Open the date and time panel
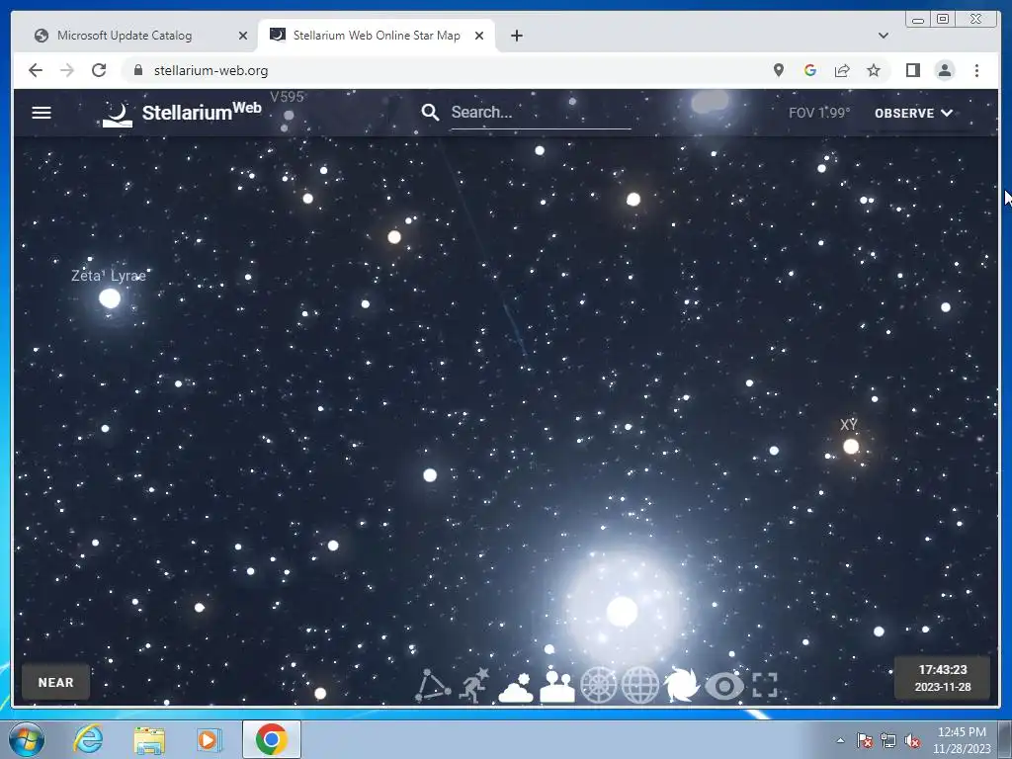 point(942,678)
